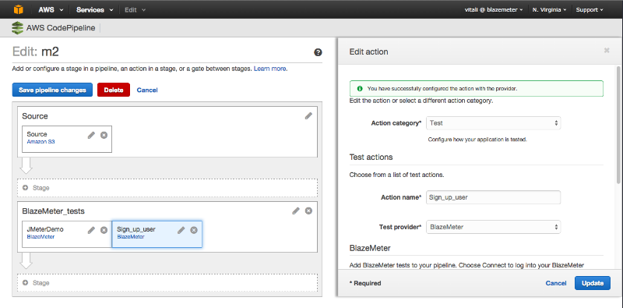Open the vitali @ blazemeter account menu
The height and width of the screenshot is (308, 623).
(x=494, y=9)
